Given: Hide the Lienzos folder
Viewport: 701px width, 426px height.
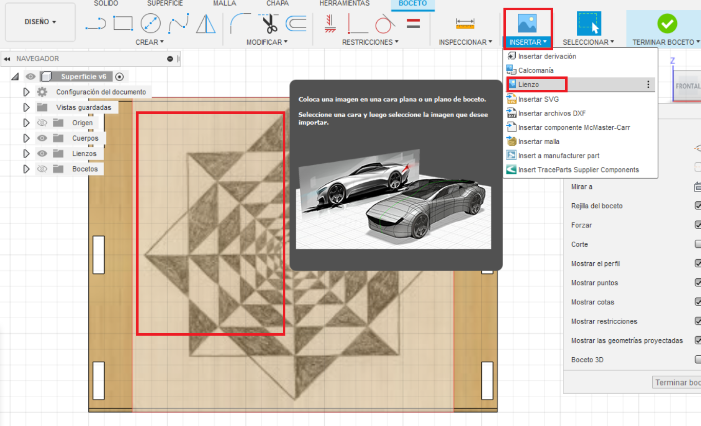Looking at the screenshot, I should (x=42, y=153).
